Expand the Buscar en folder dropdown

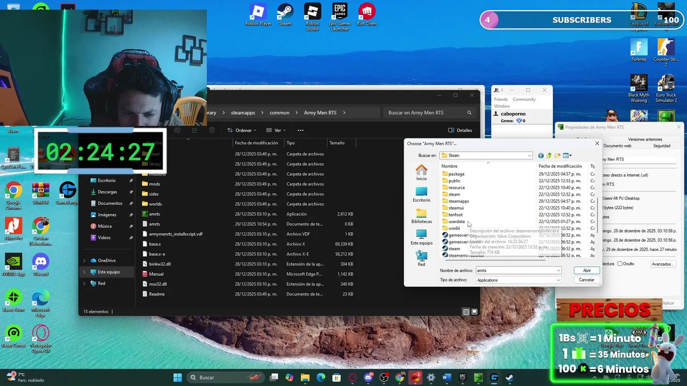(529, 155)
